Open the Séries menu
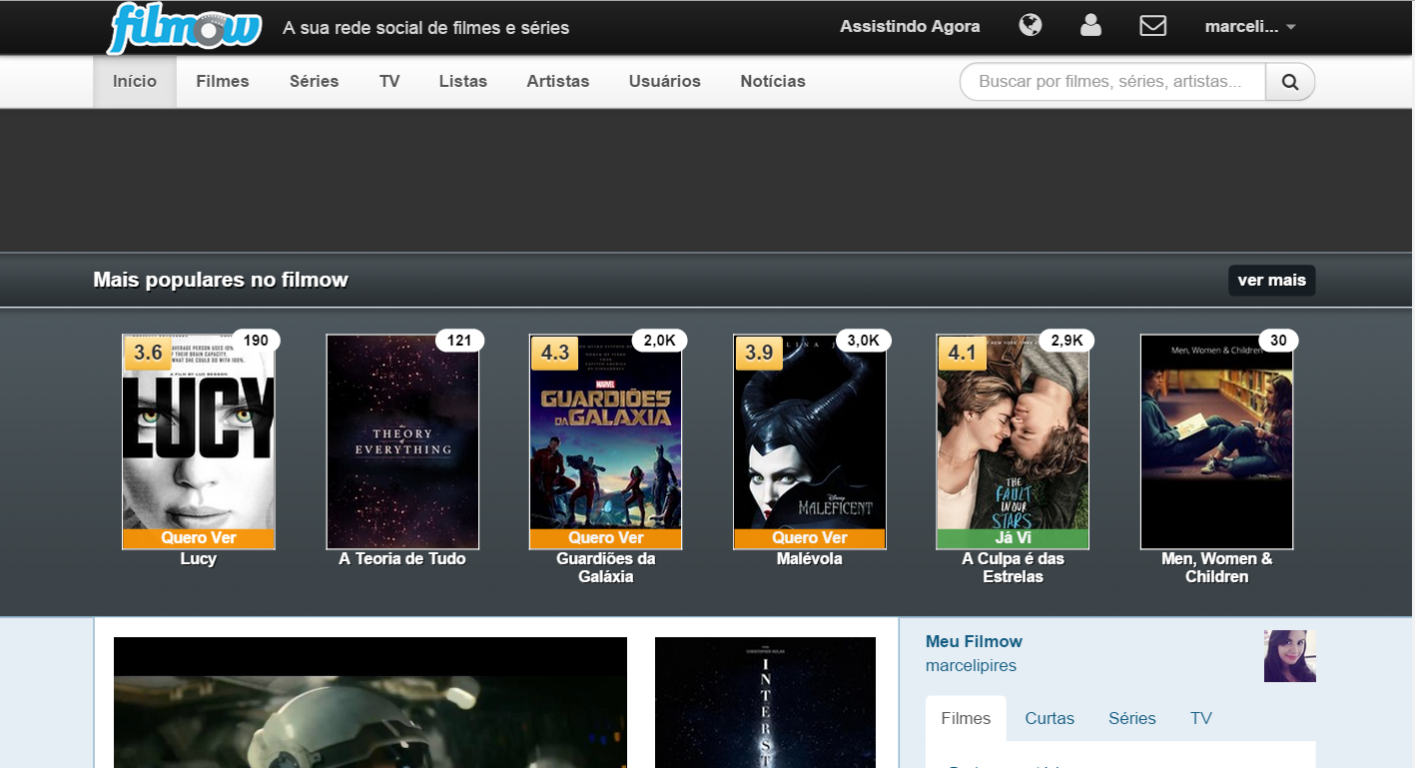The width and height of the screenshot is (1415, 768). [x=315, y=81]
